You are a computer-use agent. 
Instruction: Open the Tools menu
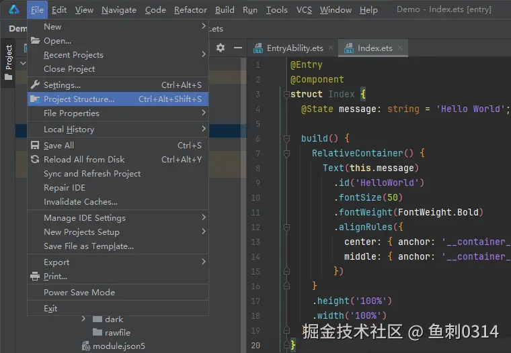click(277, 10)
